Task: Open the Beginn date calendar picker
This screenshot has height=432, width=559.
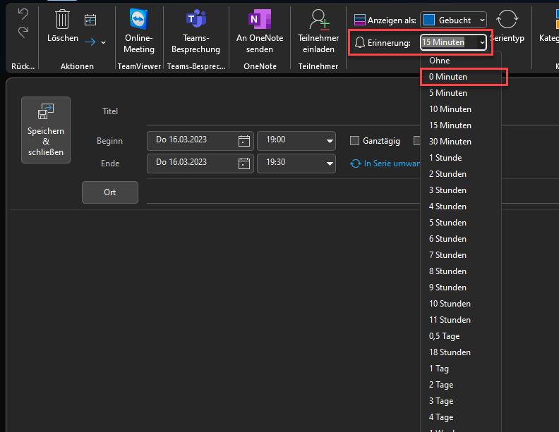Action: point(244,141)
